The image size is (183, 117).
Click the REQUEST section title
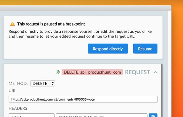pyautogui.click(x=137, y=72)
